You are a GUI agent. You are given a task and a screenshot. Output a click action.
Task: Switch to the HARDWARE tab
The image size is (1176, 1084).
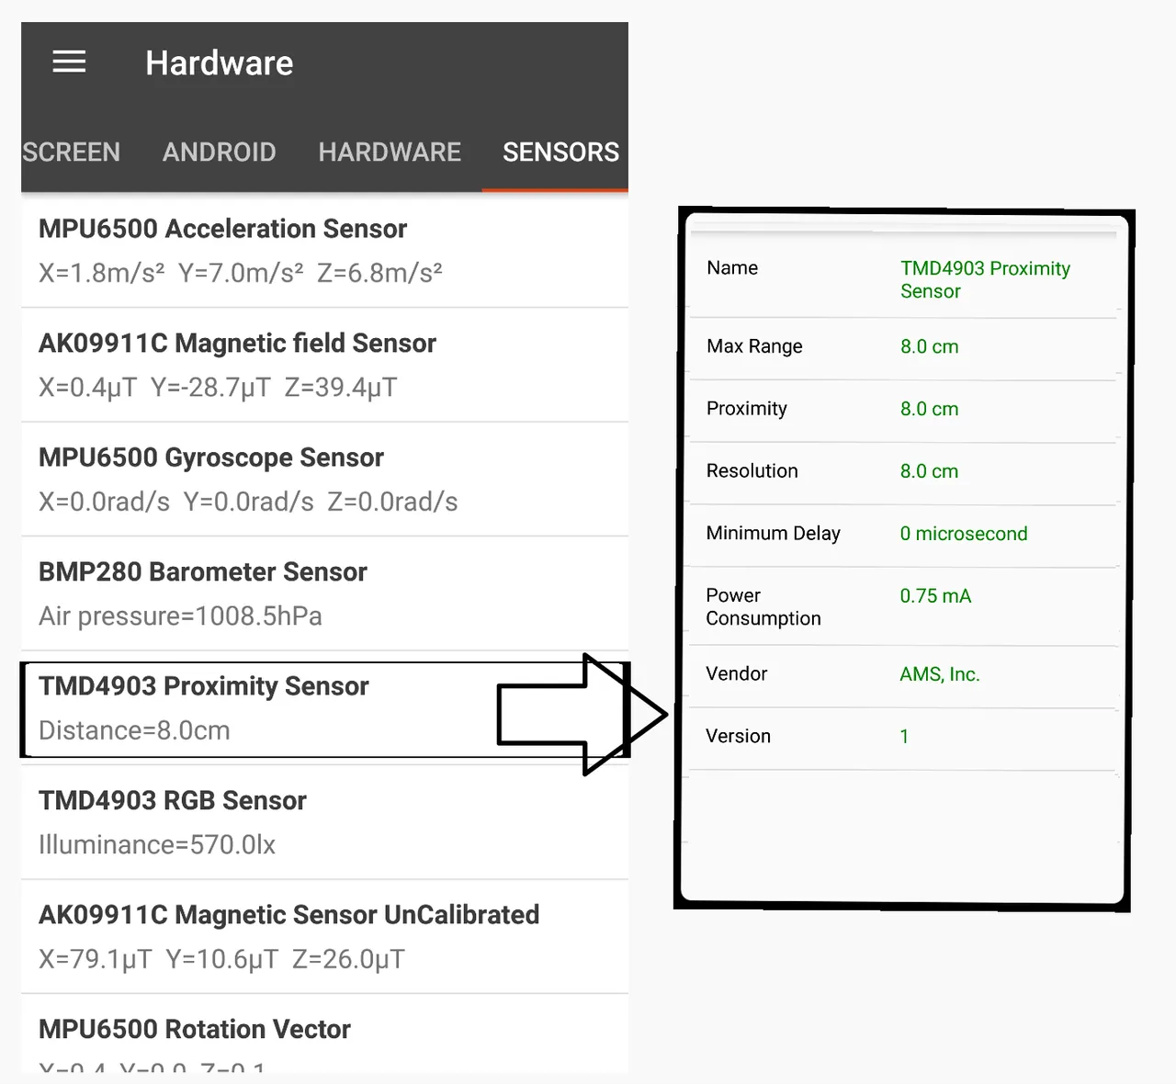coord(390,152)
